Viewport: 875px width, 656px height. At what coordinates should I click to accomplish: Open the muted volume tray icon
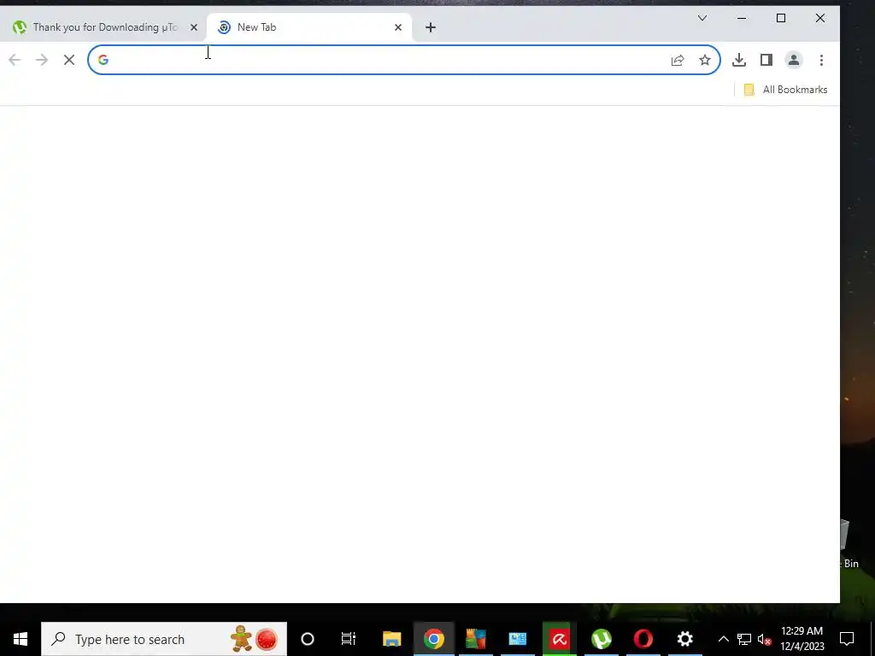[765, 639]
